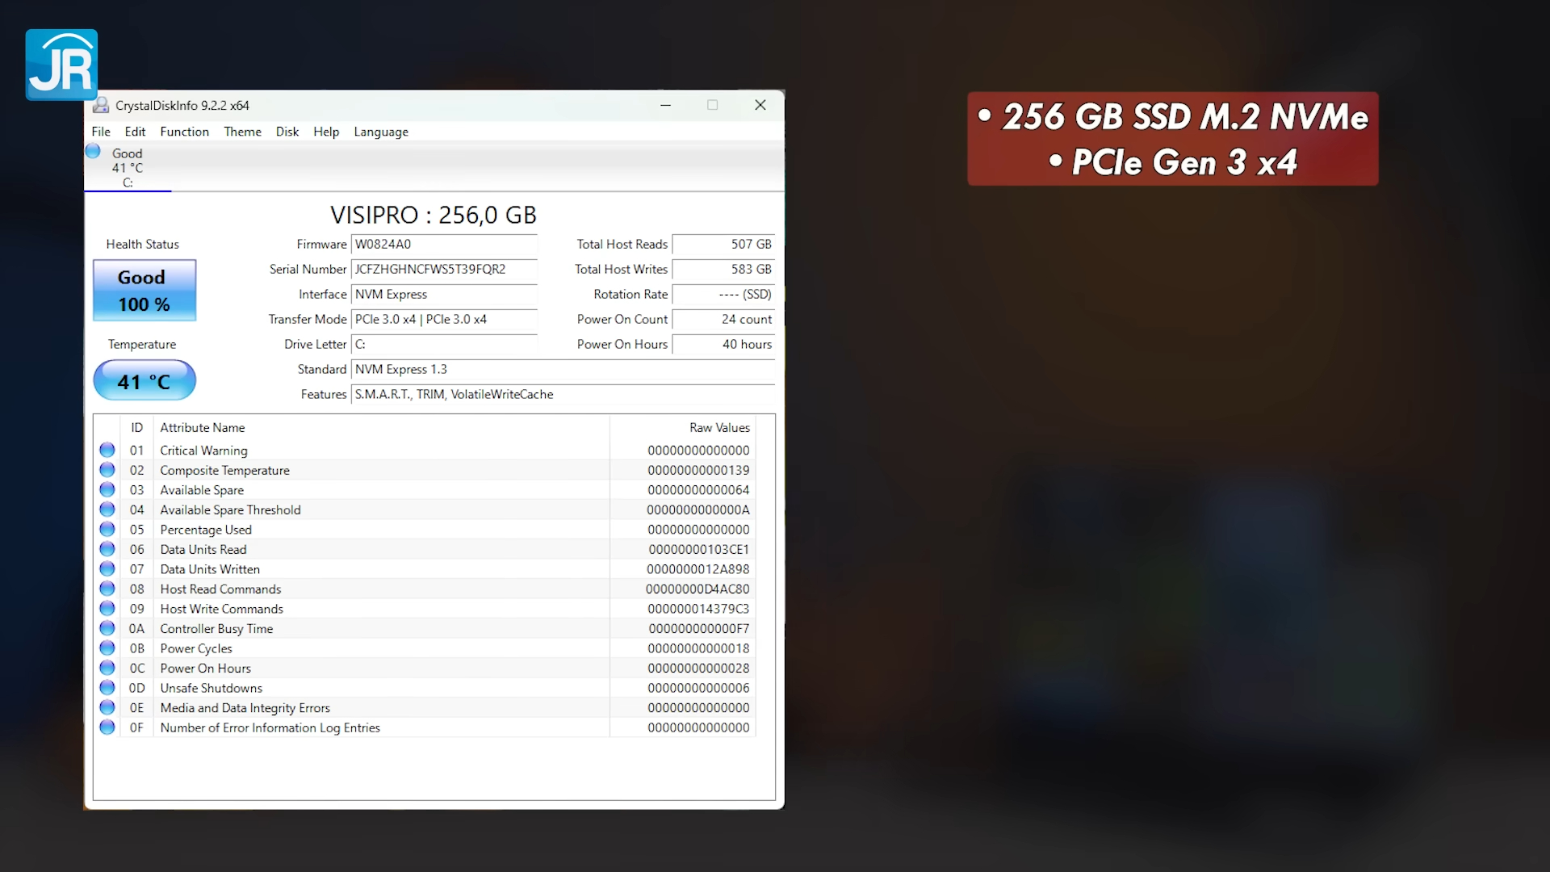Open the Edit menu

pos(135,132)
